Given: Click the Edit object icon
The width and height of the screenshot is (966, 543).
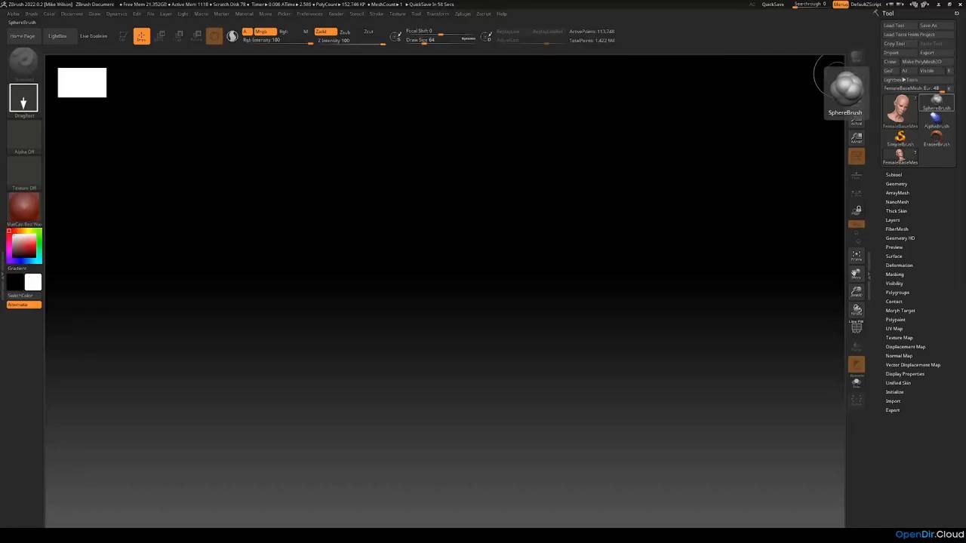Looking at the screenshot, I should coord(122,36).
